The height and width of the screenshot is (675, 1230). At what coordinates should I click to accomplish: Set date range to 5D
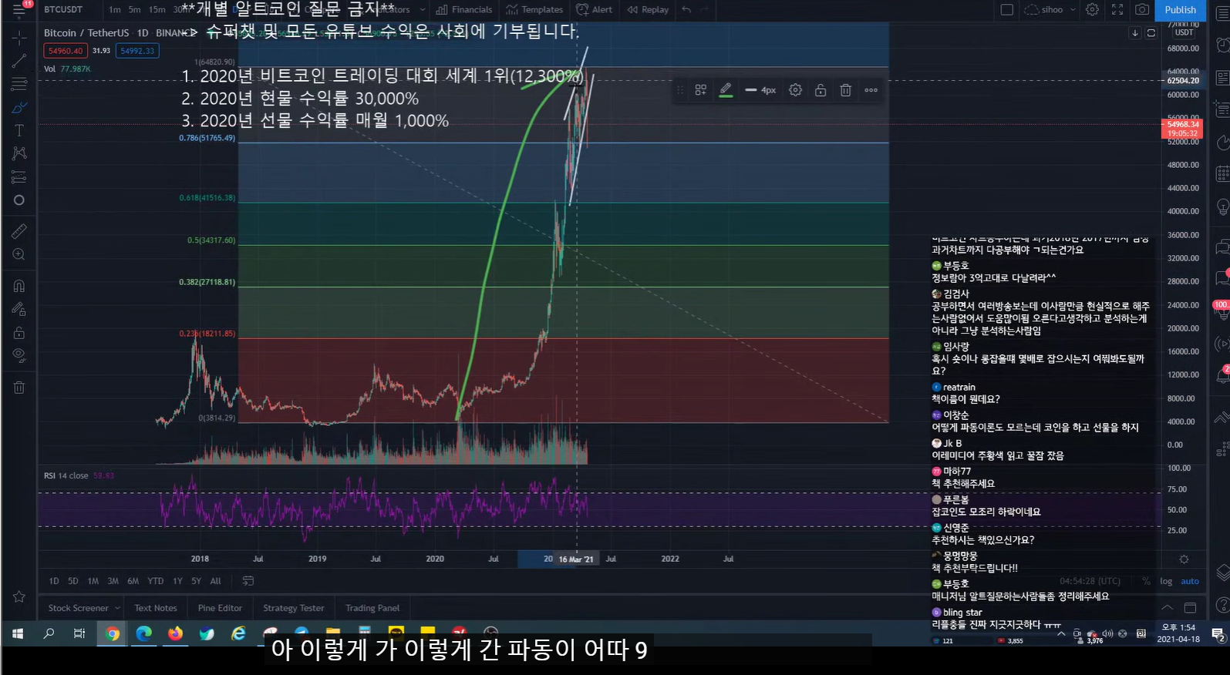(x=73, y=581)
